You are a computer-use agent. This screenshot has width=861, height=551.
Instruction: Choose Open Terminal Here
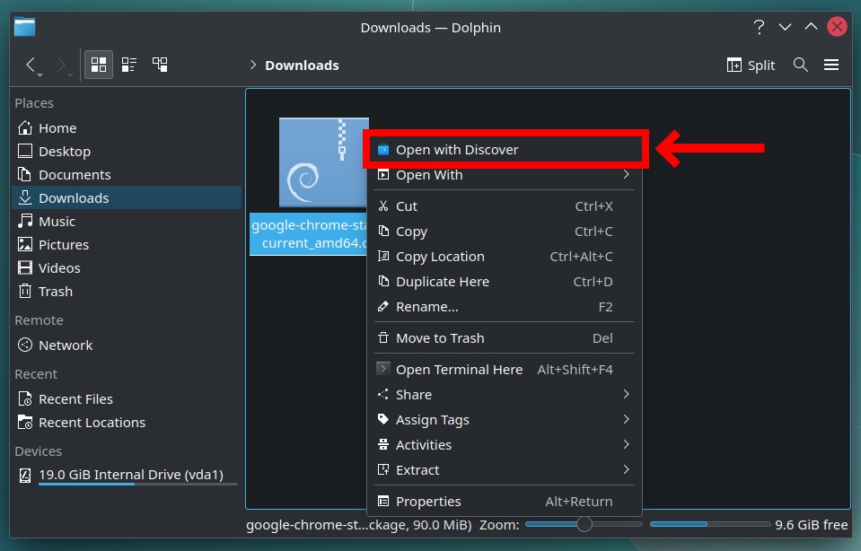coord(504,370)
